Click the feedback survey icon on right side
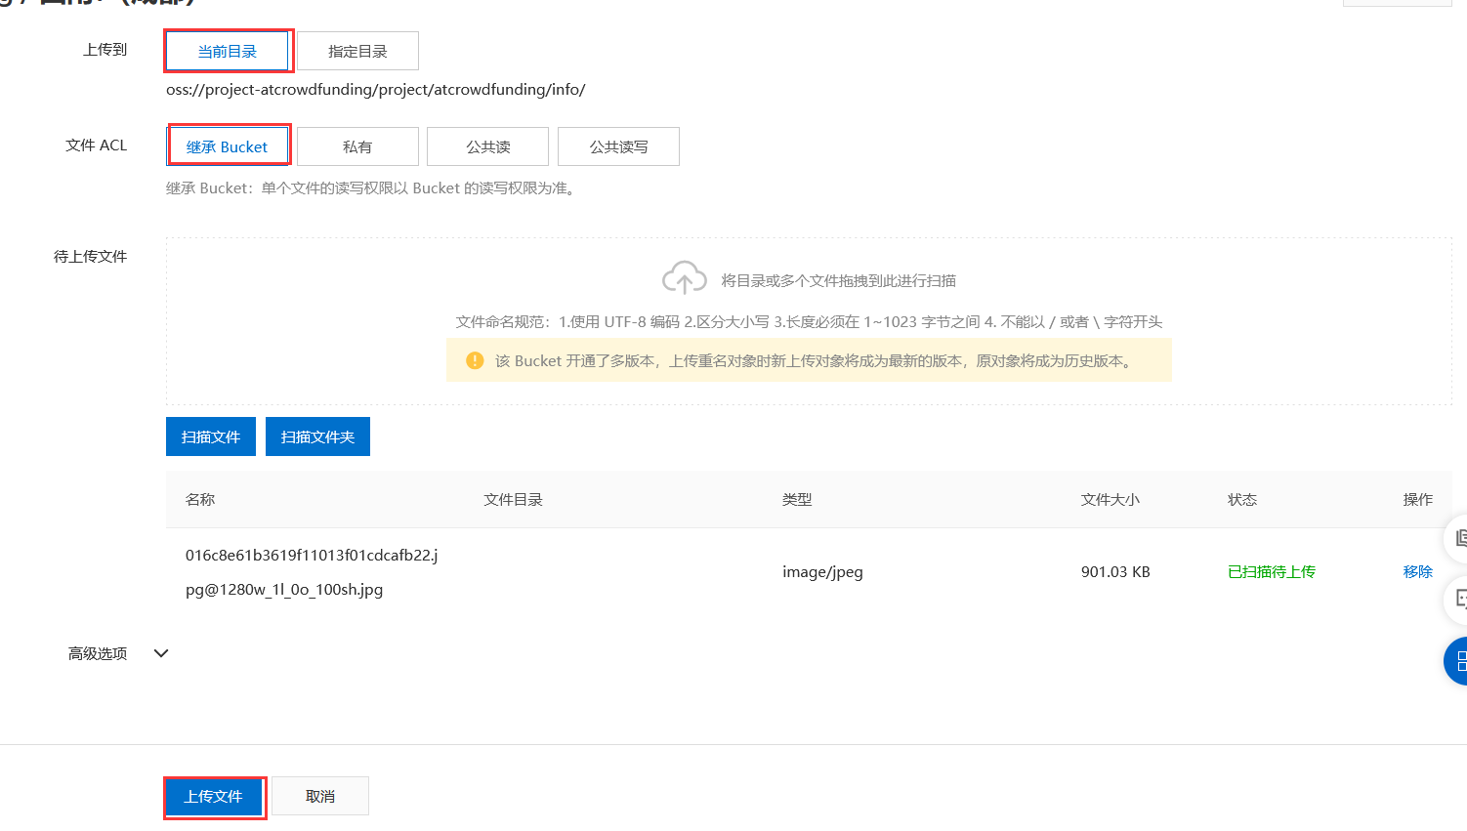 1459,600
